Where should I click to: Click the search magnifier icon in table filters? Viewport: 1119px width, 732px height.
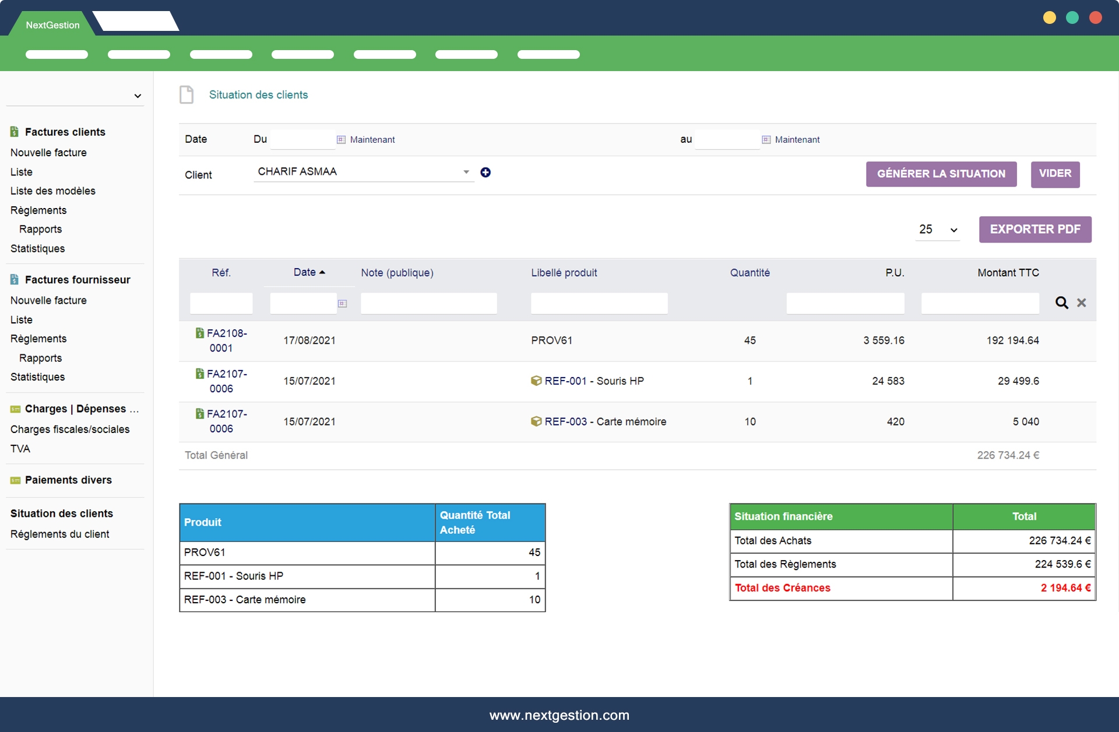(1061, 302)
